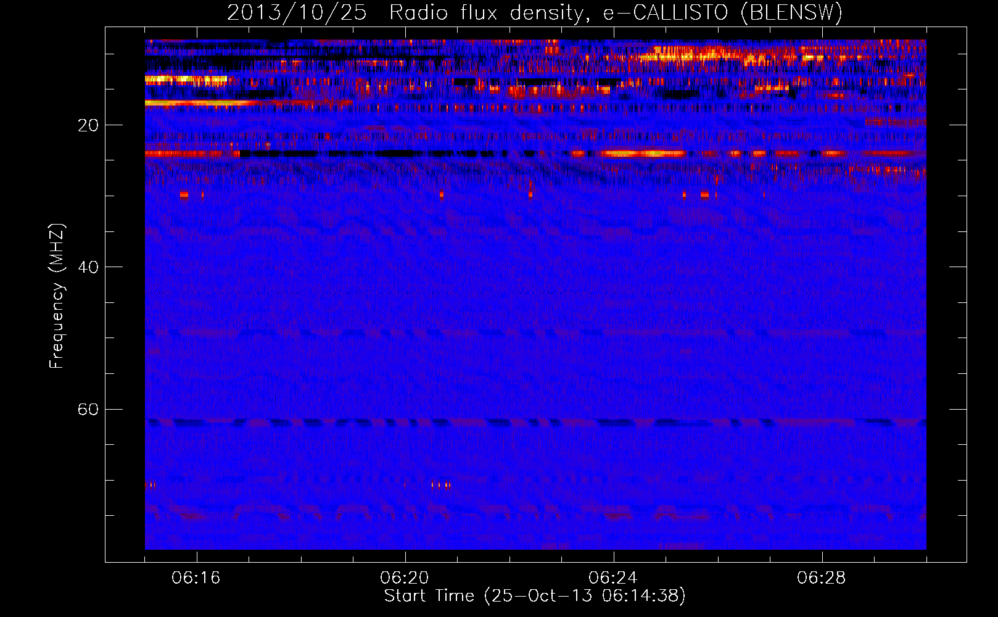
Task: Click the 60 frequency tick label
Action: pos(88,409)
